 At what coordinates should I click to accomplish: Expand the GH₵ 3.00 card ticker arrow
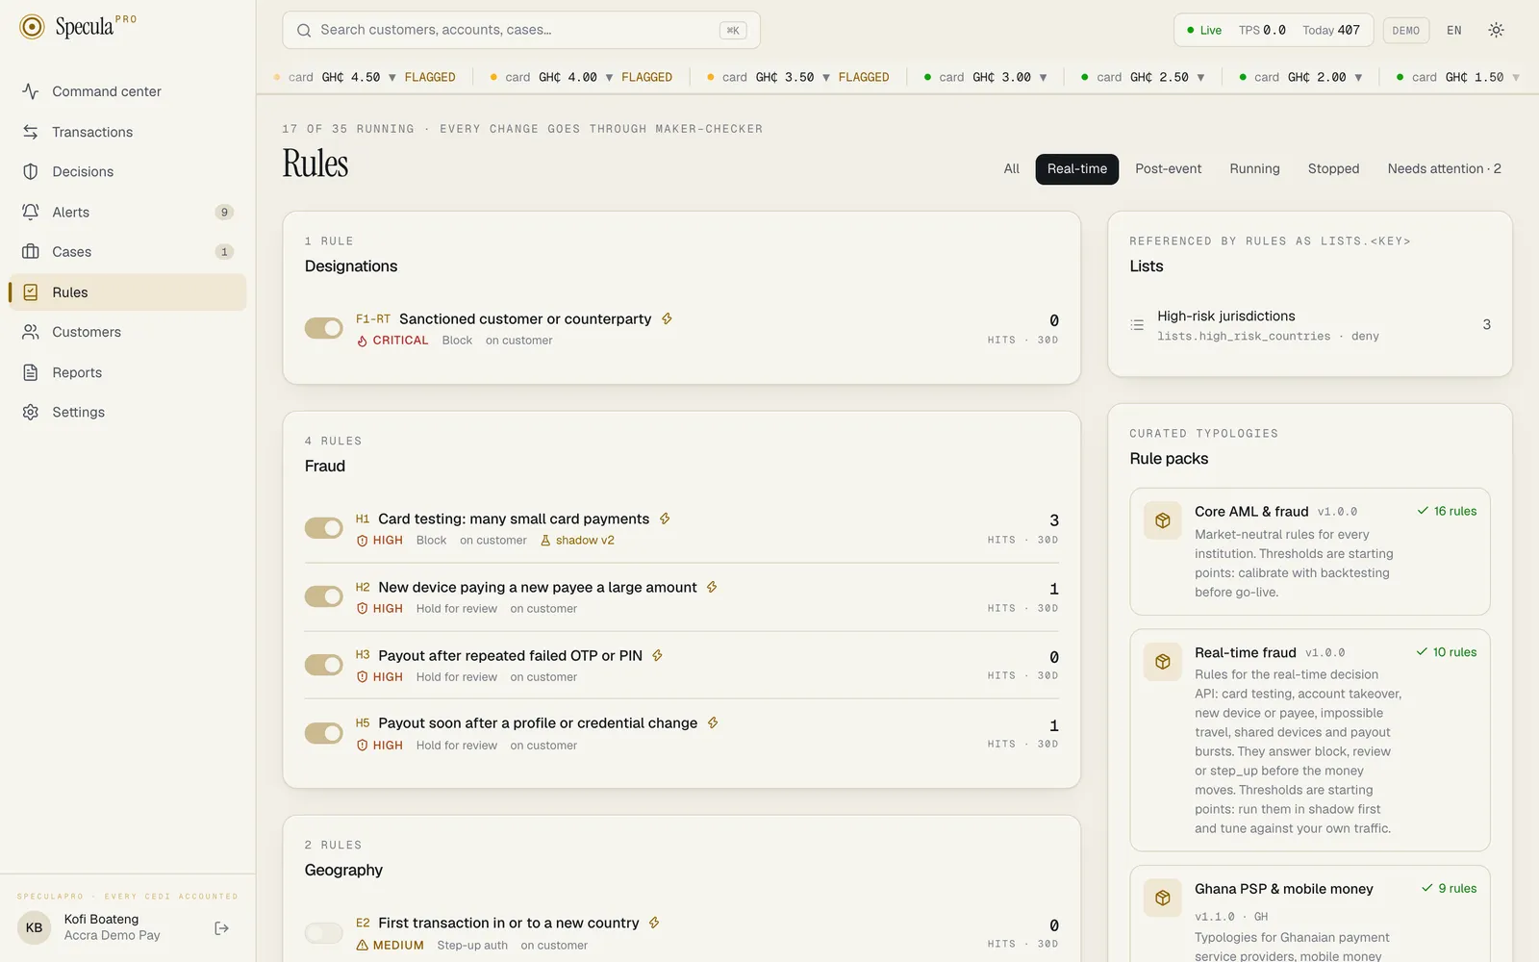point(1044,77)
